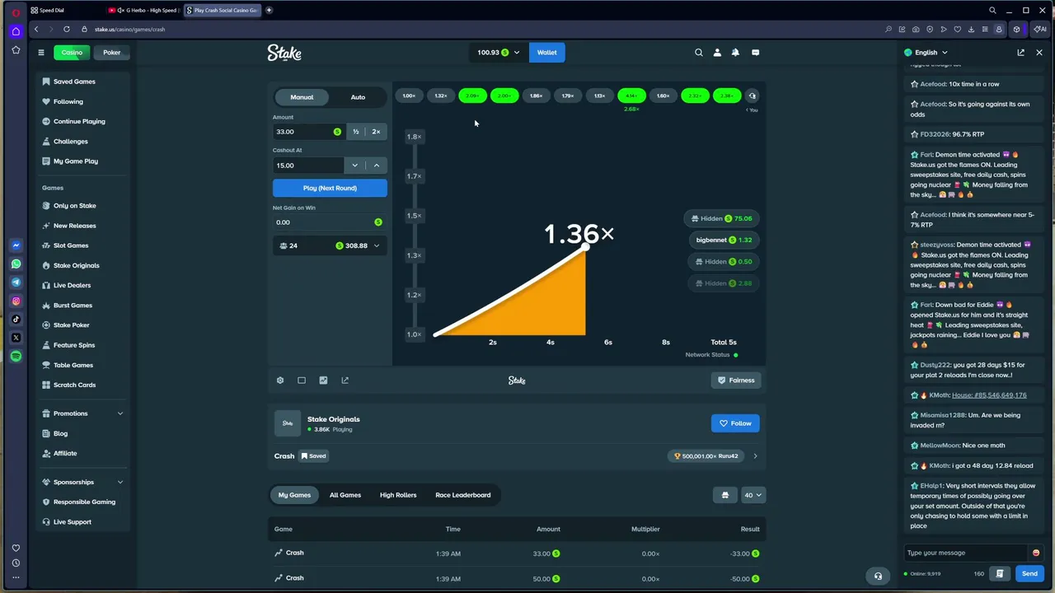The height and width of the screenshot is (593, 1055).
Task: Switch to Poker section
Action: pos(112,52)
